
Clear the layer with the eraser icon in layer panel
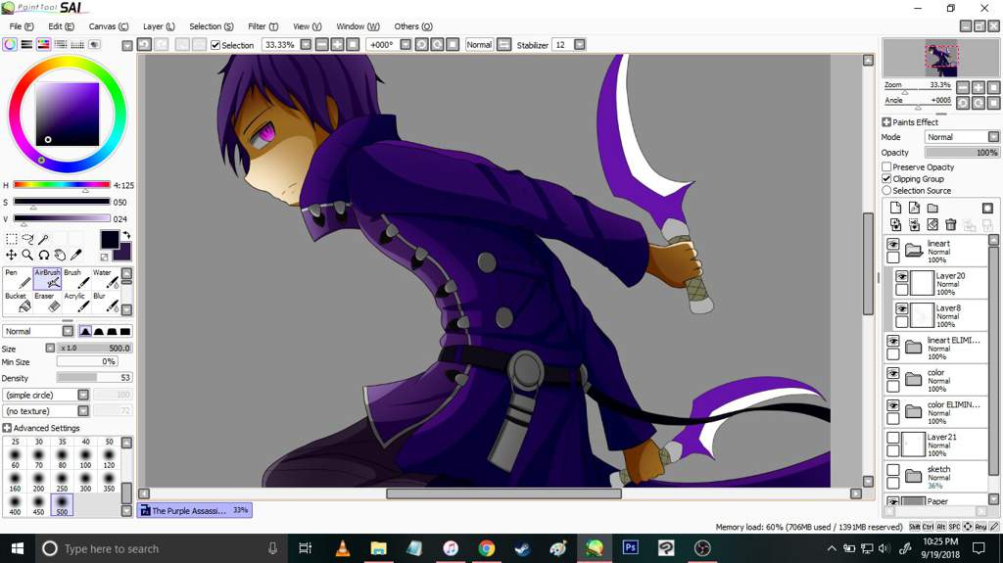point(932,224)
